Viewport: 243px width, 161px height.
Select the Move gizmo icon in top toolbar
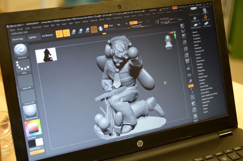[74, 32]
